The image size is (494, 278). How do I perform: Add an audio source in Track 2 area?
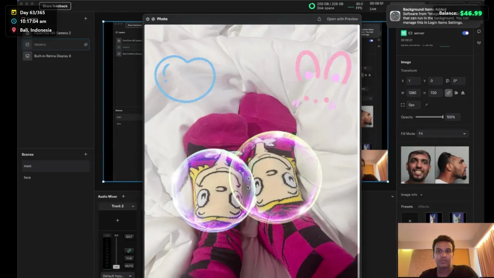pyautogui.click(x=118, y=220)
